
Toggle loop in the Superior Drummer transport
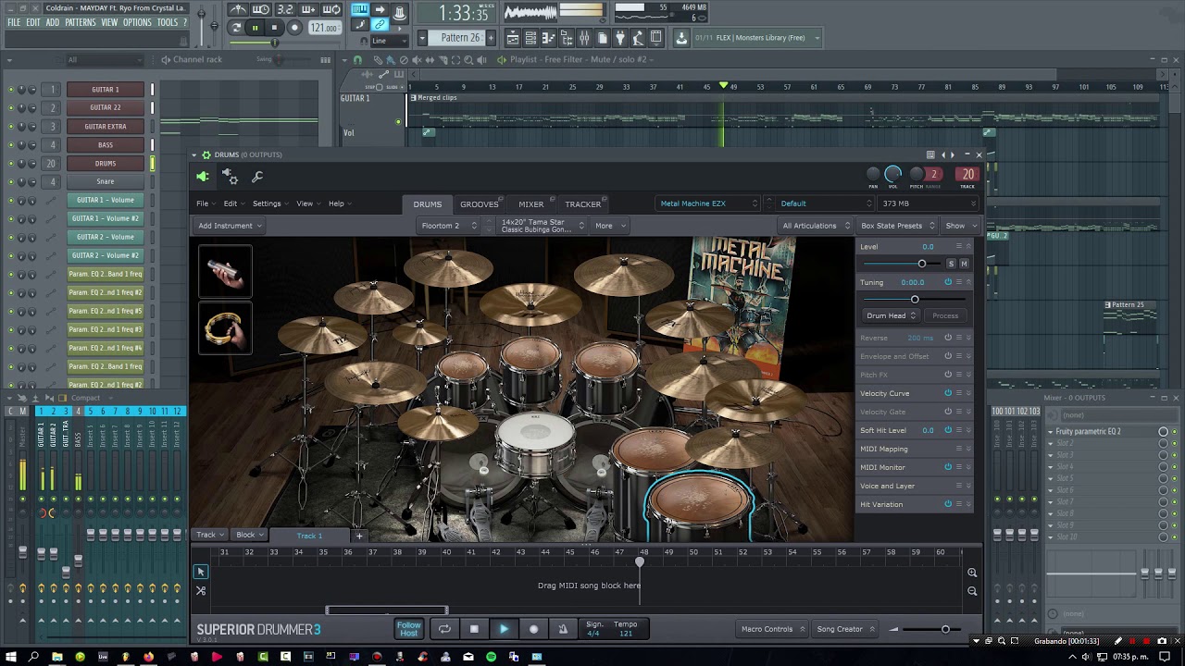click(444, 629)
